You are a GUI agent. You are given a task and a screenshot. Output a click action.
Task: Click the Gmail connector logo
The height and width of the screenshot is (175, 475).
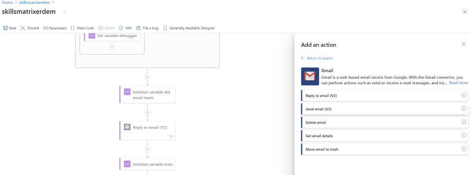click(310, 76)
